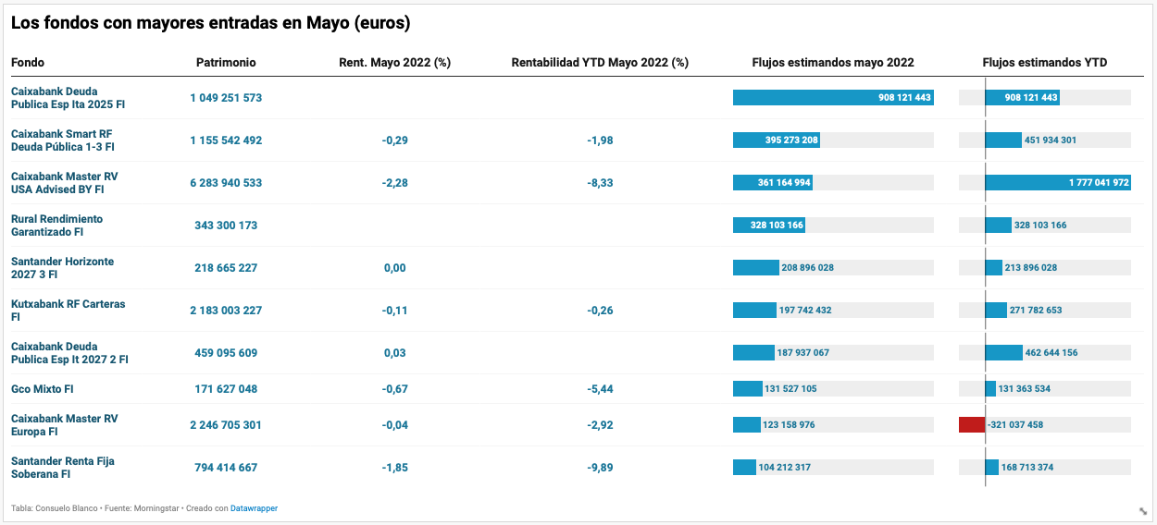Click the Flujos estimandos YTD header
1157x525 pixels.
(1044, 63)
